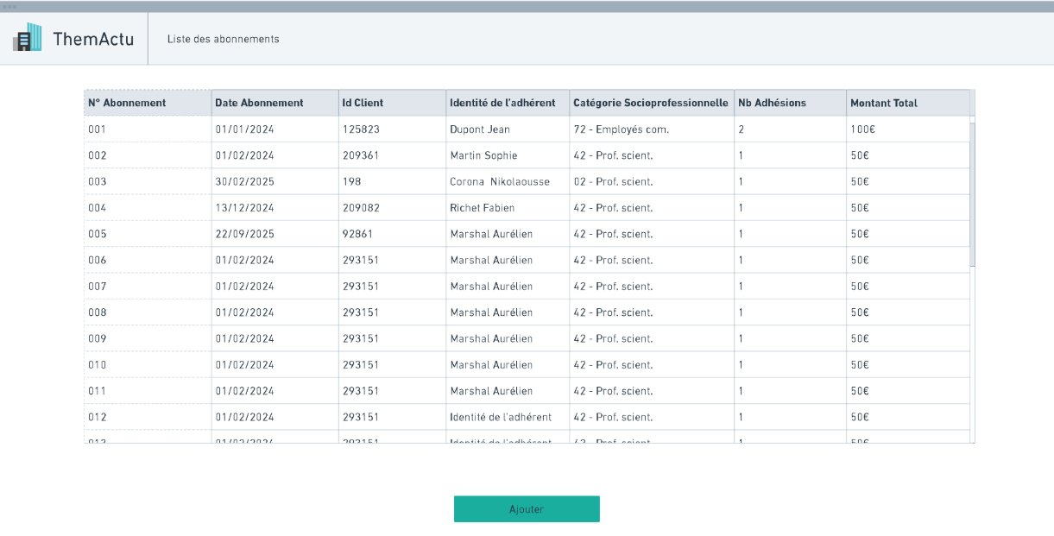
Task: Click the 'Nb Adhésions' column header
Action: [768, 102]
